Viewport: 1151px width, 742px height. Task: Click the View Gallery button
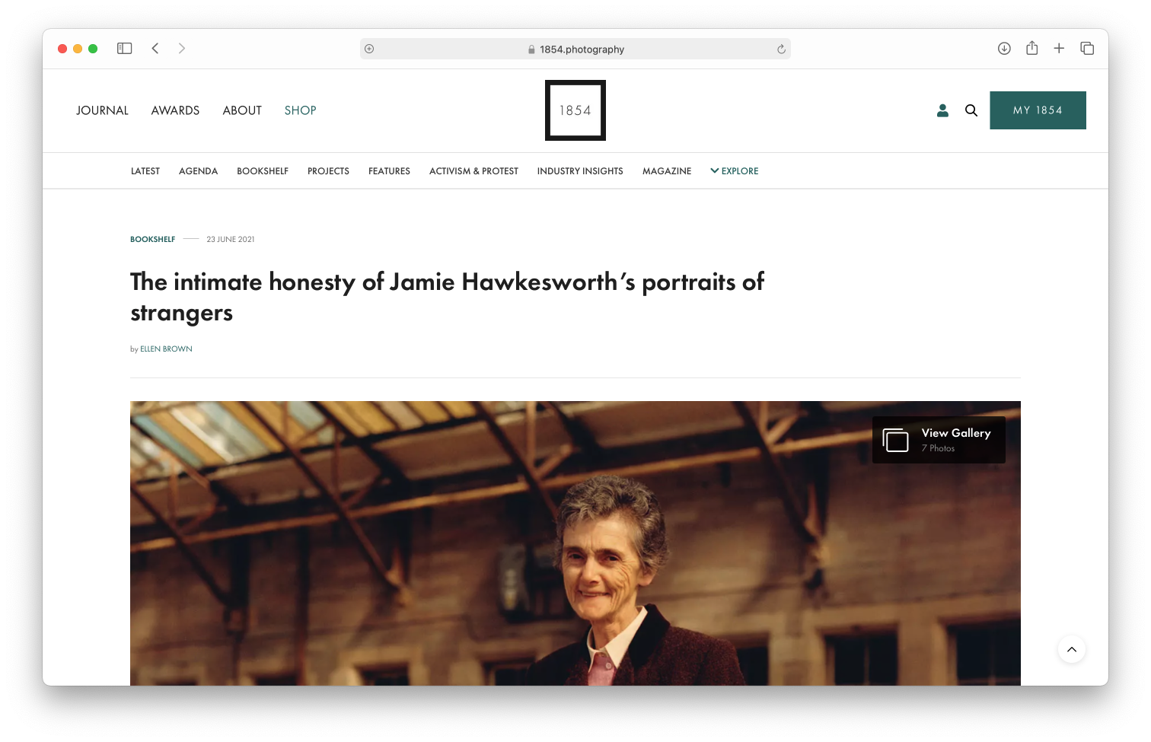click(x=939, y=440)
